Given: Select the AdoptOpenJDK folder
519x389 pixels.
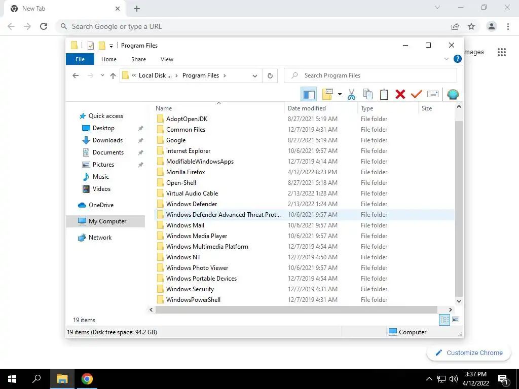Looking at the screenshot, I should [187, 119].
